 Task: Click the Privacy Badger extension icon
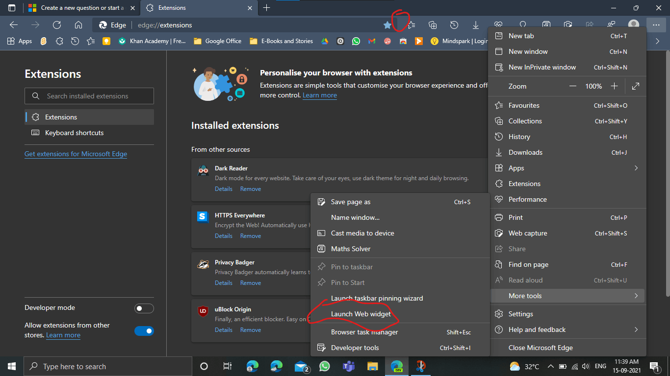tap(203, 264)
